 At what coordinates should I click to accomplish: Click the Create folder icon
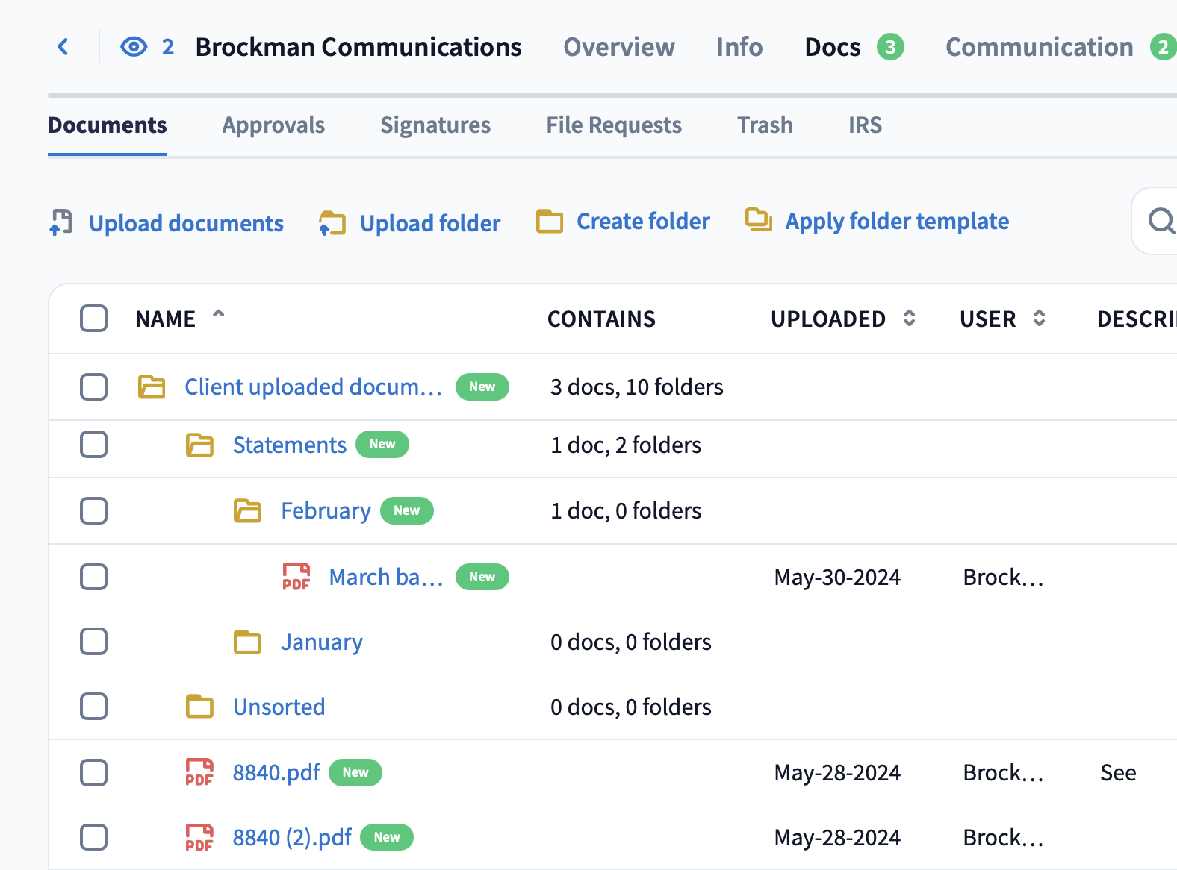pyautogui.click(x=550, y=222)
